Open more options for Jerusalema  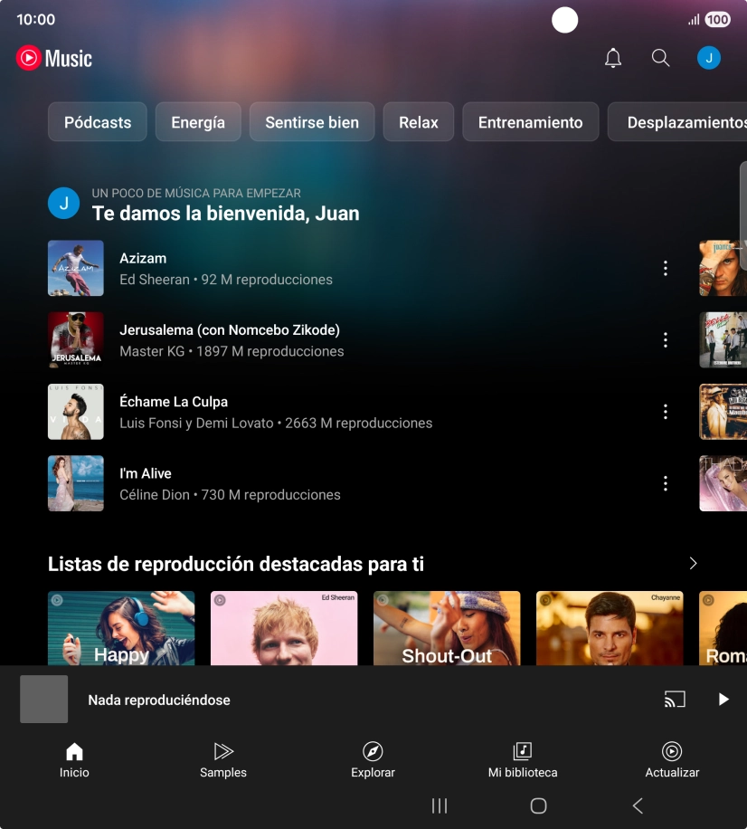pyautogui.click(x=666, y=340)
